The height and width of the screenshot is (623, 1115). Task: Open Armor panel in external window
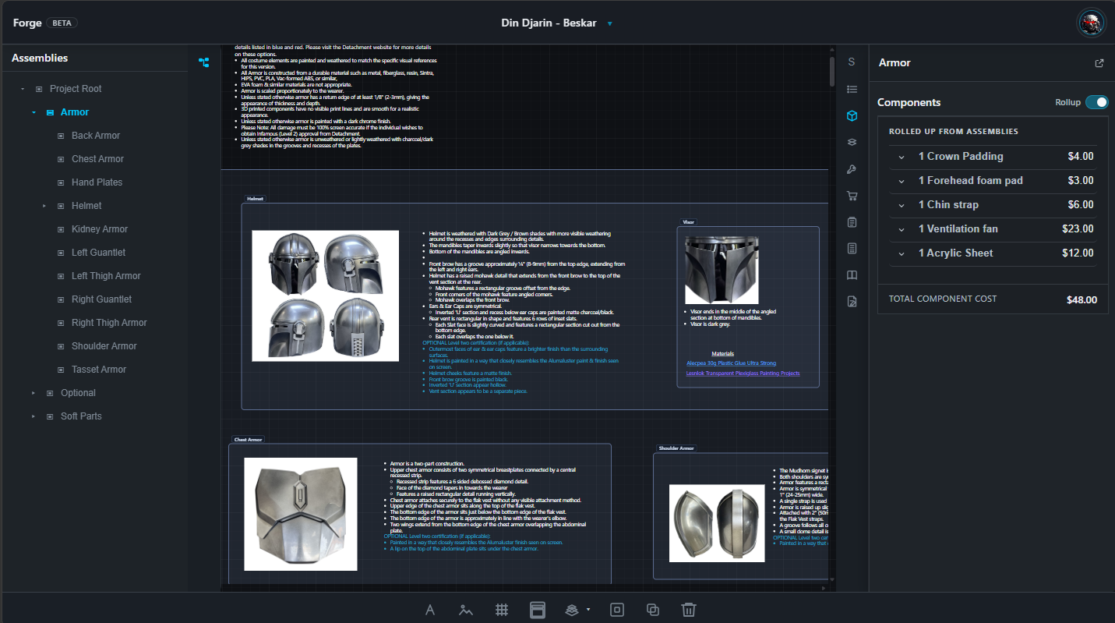(1099, 63)
